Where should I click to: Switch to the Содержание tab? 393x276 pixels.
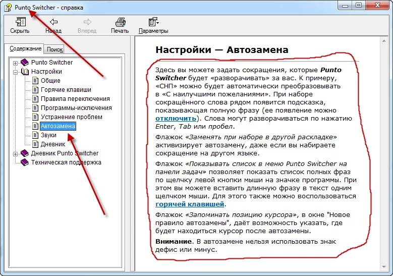click(x=26, y=48)
